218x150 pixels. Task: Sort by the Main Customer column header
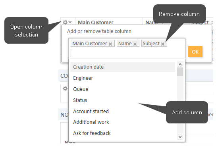tap(96, 22)
